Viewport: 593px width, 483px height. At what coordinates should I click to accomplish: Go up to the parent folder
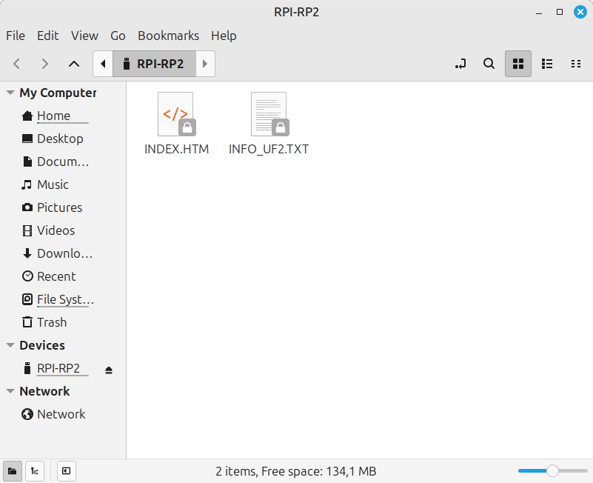click(73, 64)
